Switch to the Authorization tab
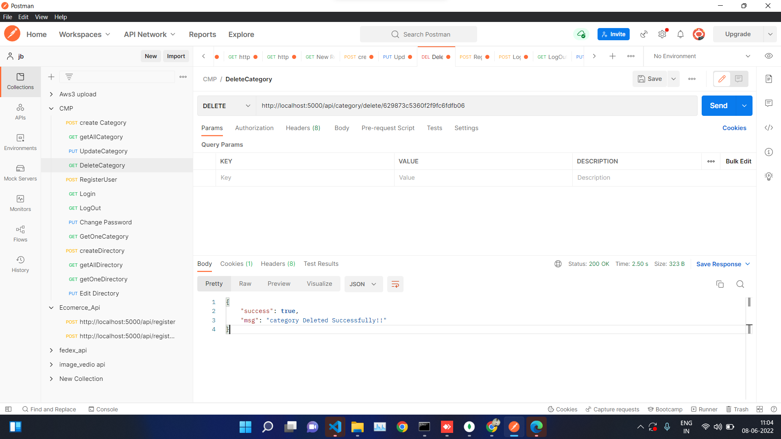Viewport: 781px width, 439px height. tap(254, 128)
